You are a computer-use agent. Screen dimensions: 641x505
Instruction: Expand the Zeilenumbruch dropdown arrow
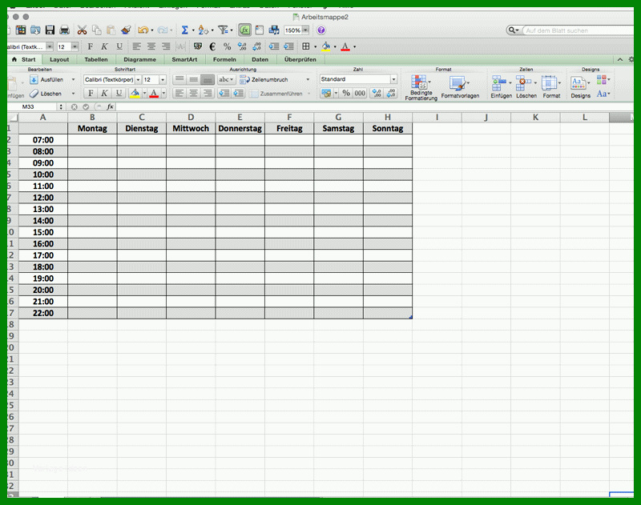(x=308, y=79)
